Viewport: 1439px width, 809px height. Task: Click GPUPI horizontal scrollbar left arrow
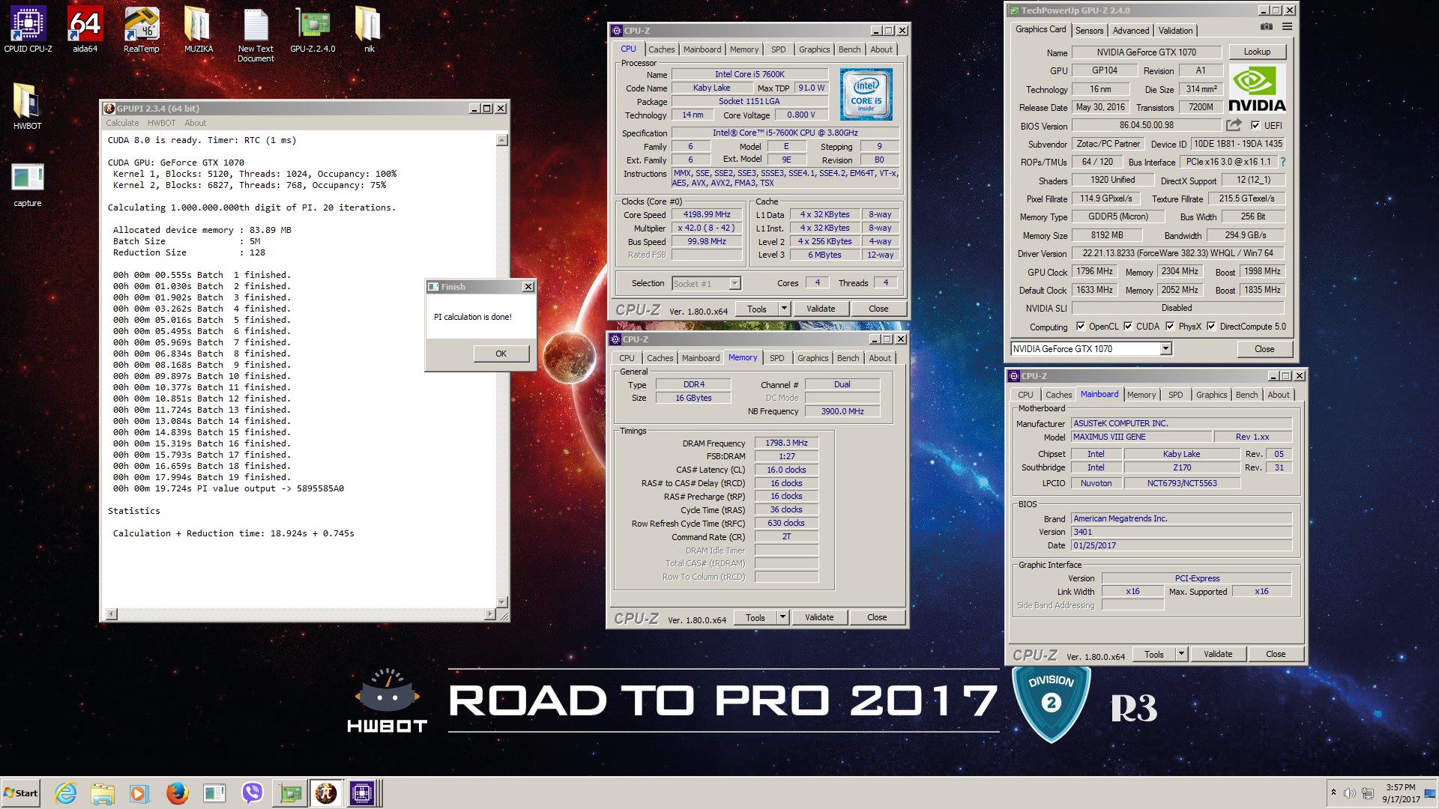(112, 614)
